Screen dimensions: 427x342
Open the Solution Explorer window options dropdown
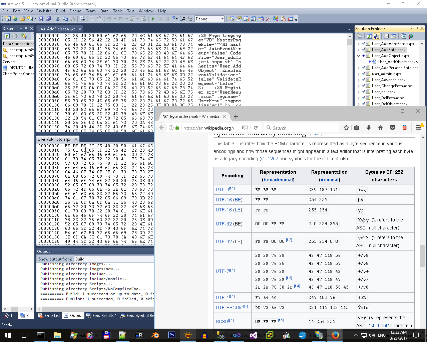[x=412, y=28]
